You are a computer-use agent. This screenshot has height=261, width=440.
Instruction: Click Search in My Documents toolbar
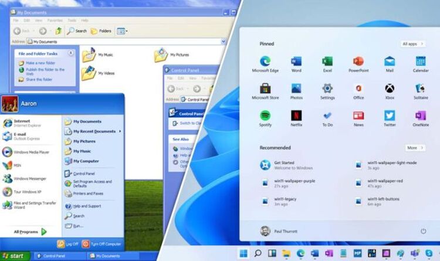(77, 31)
